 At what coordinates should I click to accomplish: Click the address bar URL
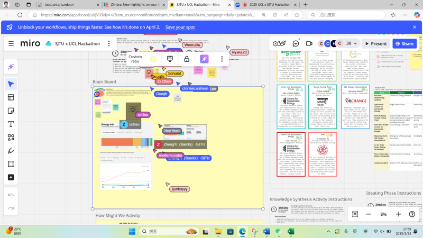pos(148,15)
